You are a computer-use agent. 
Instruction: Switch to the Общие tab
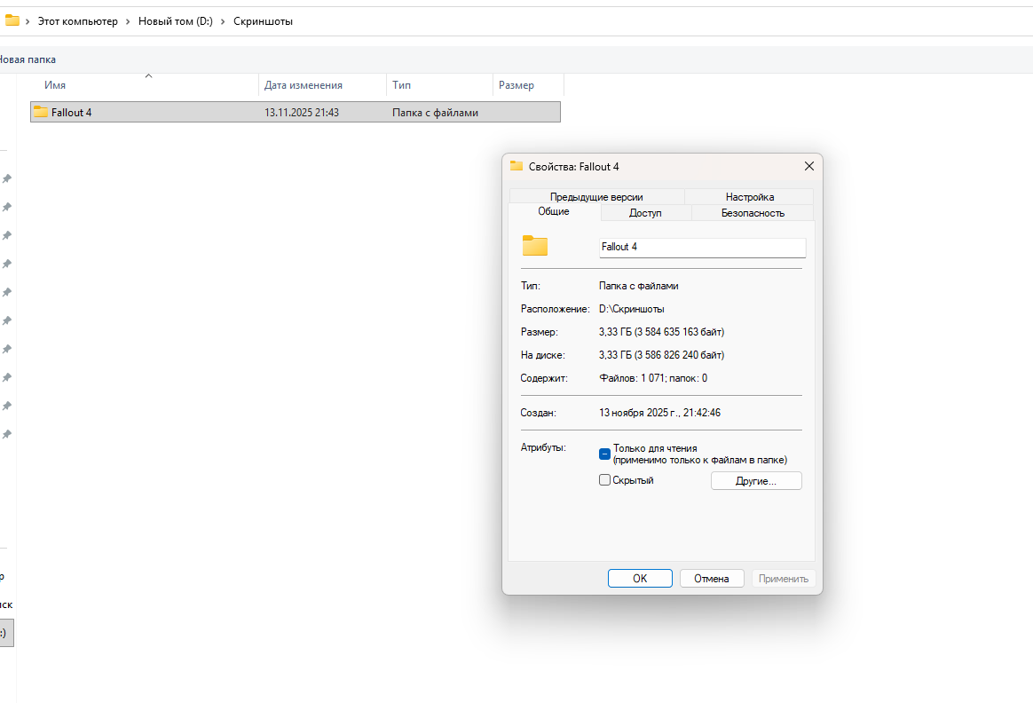(x=554, y=211)
